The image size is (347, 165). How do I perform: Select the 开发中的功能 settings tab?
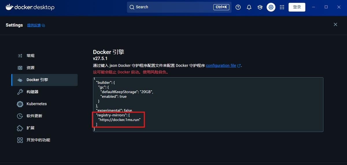(45, 140)
